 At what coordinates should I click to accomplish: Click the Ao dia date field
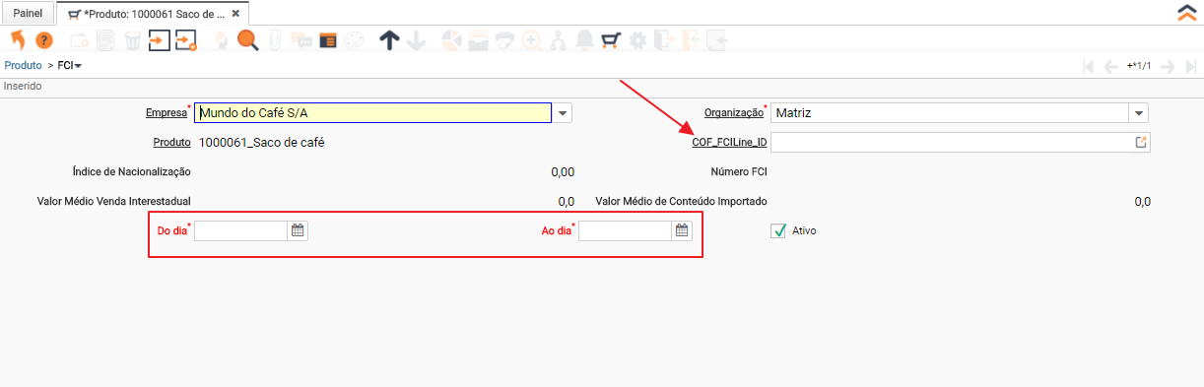[625, 230]
